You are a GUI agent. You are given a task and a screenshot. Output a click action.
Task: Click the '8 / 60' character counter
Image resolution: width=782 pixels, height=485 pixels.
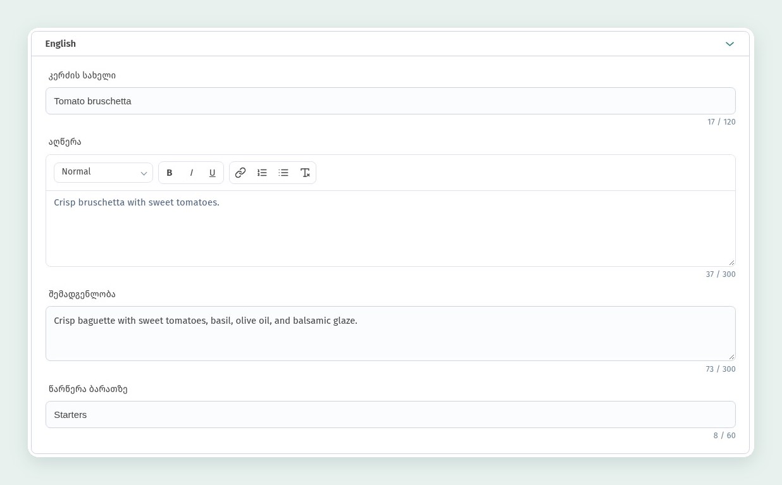click(724, 436)
